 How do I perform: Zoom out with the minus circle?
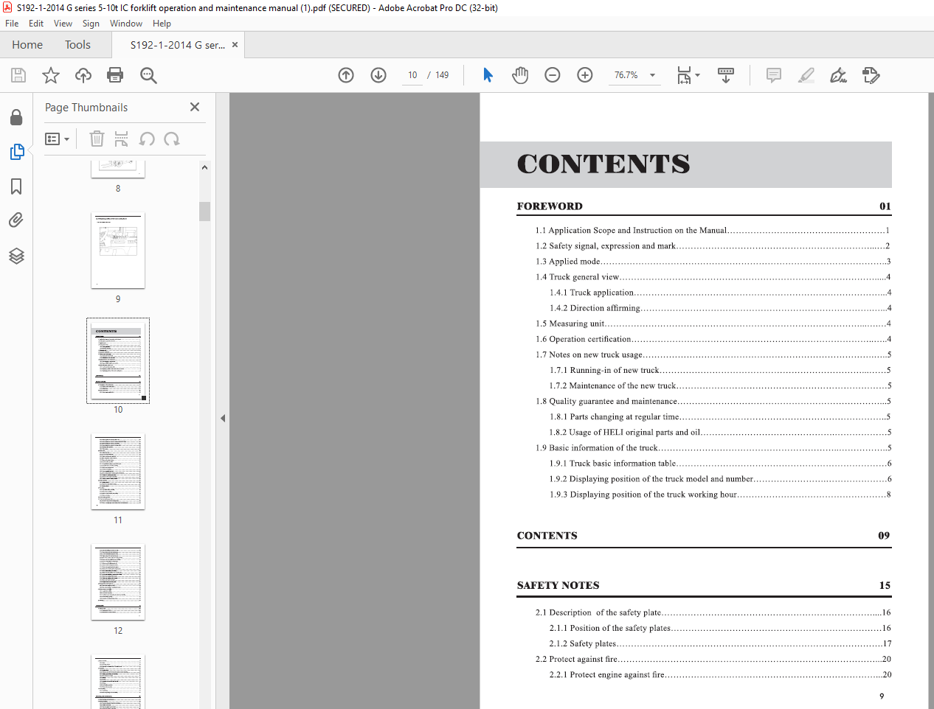point(553,75)
